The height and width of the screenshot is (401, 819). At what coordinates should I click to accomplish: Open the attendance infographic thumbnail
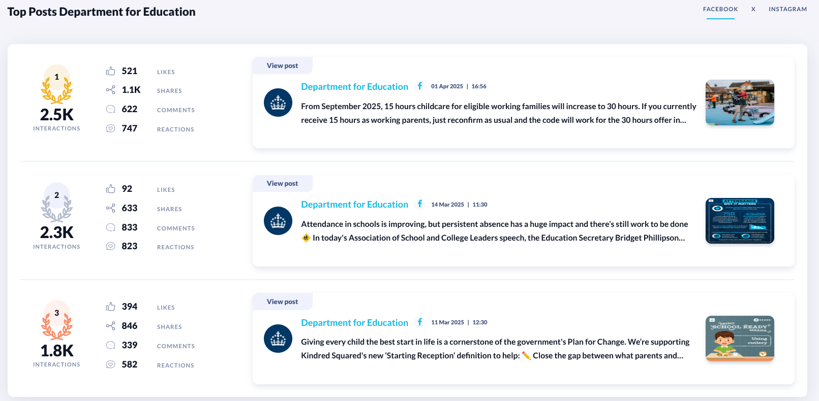[740, 221]
